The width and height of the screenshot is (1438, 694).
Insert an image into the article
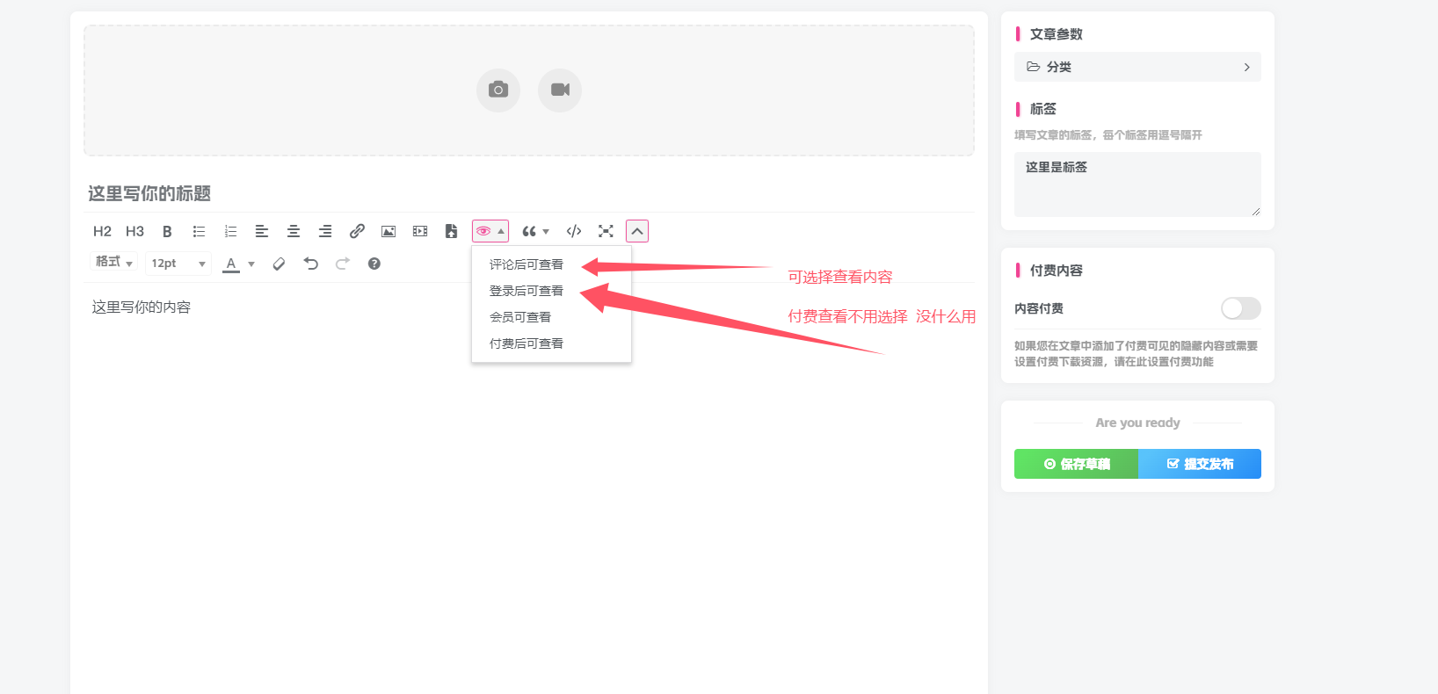pos(389,231)
